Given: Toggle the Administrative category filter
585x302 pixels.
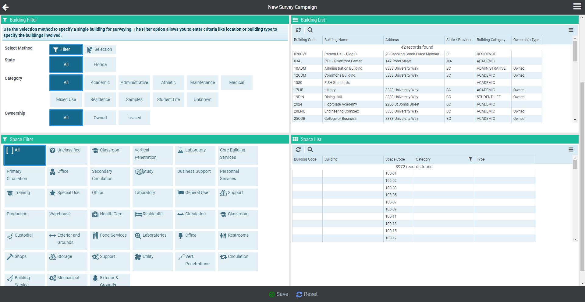Looking at the screenshot, I should pyautogui.click(x=134, y=82).
